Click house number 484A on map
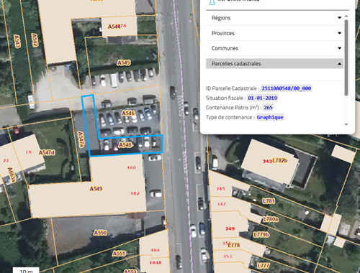This screenshot has height=273, width=360. point(156,262)
